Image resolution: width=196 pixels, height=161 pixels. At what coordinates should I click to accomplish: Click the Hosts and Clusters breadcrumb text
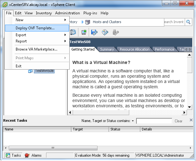coord(107,22)
